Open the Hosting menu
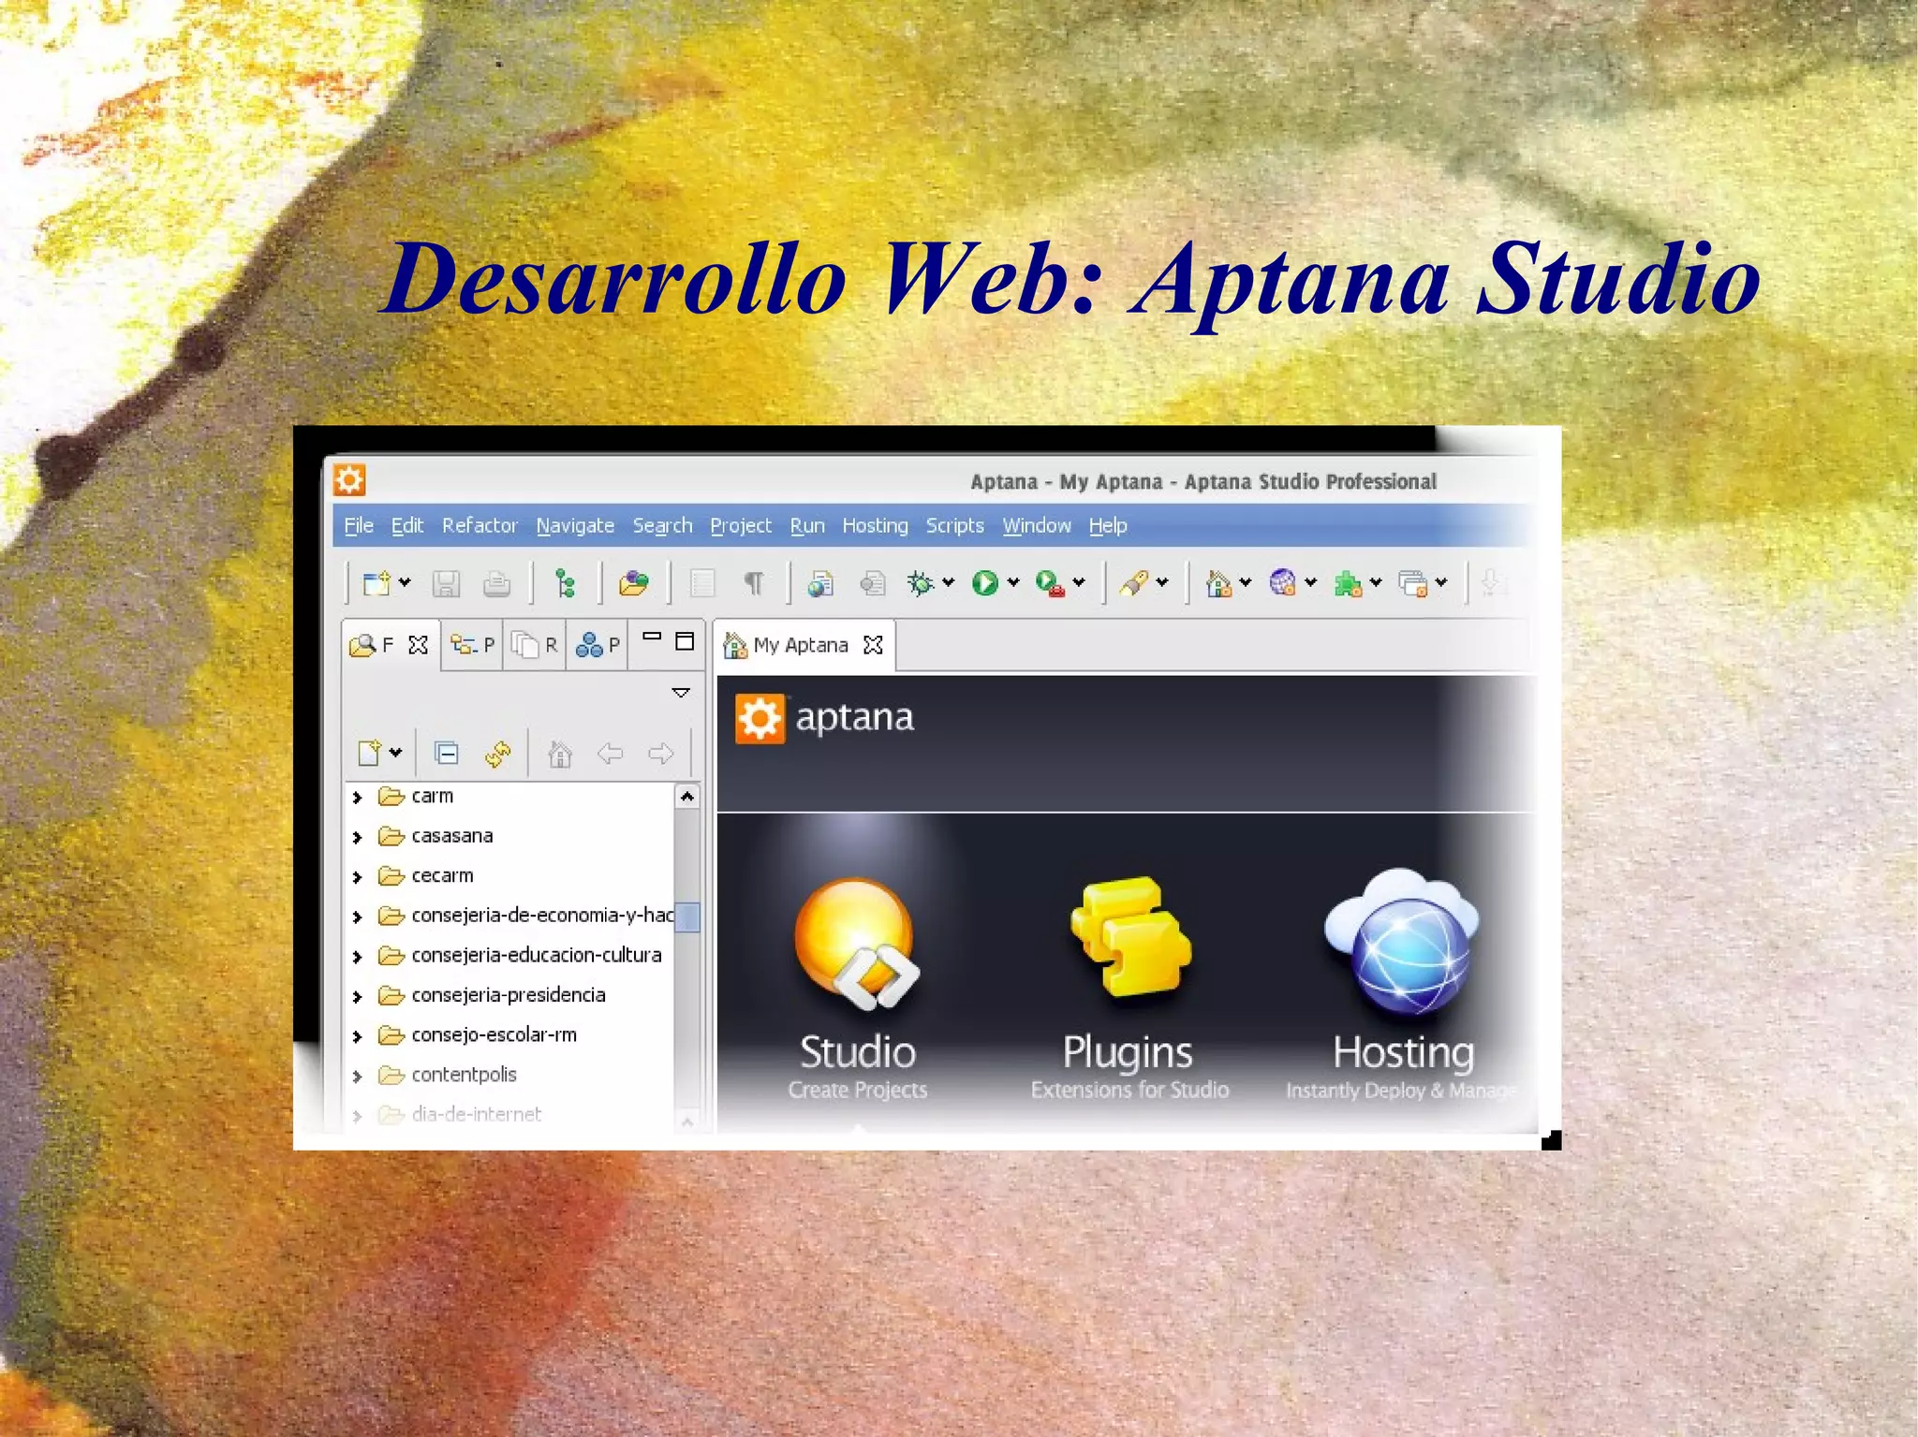The width and height of the screenshot is (1918, 1437). click(x=875, y=526)
